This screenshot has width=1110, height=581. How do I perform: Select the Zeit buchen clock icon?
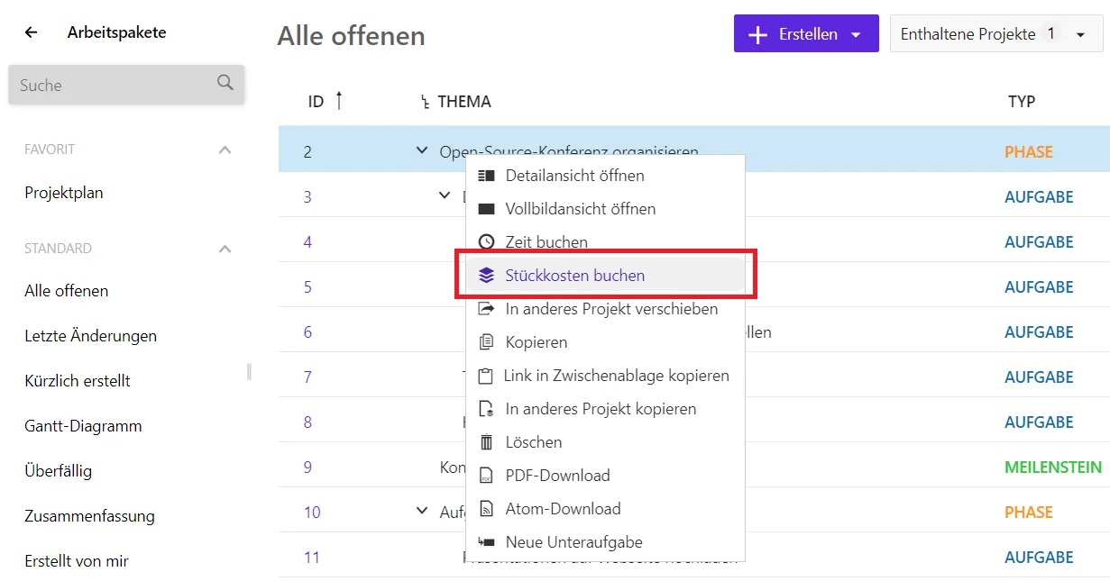tap(487, 241)
